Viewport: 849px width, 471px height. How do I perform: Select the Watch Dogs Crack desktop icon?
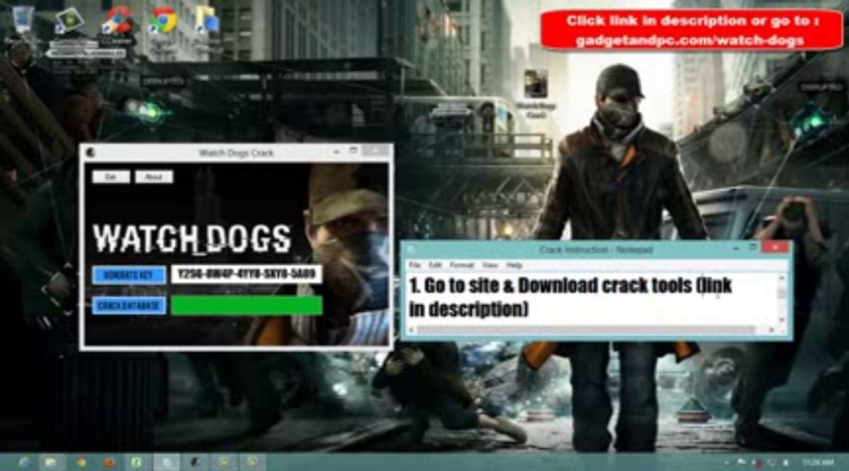[536, 94]
